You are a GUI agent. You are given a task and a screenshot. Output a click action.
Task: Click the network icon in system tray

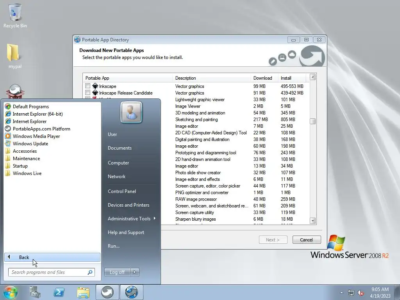point(351,293)
